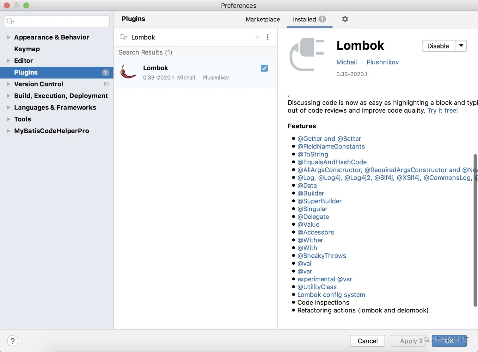The height and width of the screenshot is (352, 478).
Task: Clear the Lombok plugin search text
Action: click(x=257, y=37)
